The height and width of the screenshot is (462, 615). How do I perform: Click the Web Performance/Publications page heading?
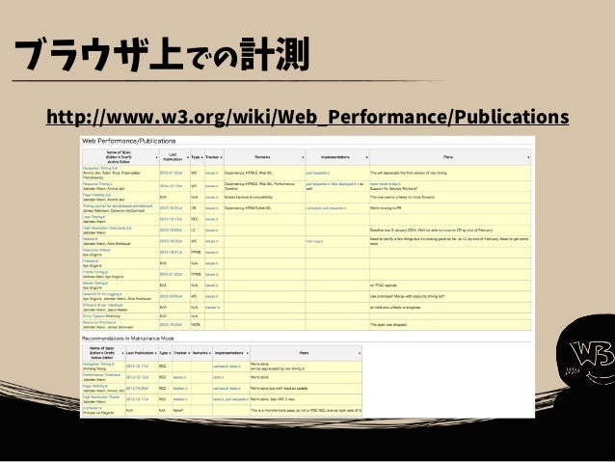pyautogui.click(x=128, y=141)
